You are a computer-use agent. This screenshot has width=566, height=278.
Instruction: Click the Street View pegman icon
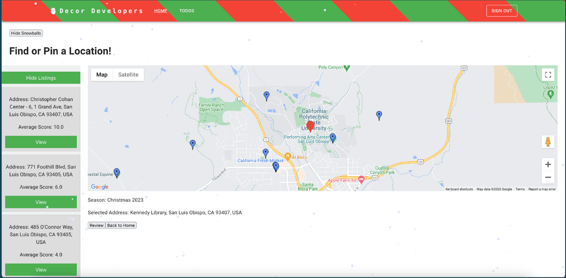pyautogui.click(x=548, y=142)
